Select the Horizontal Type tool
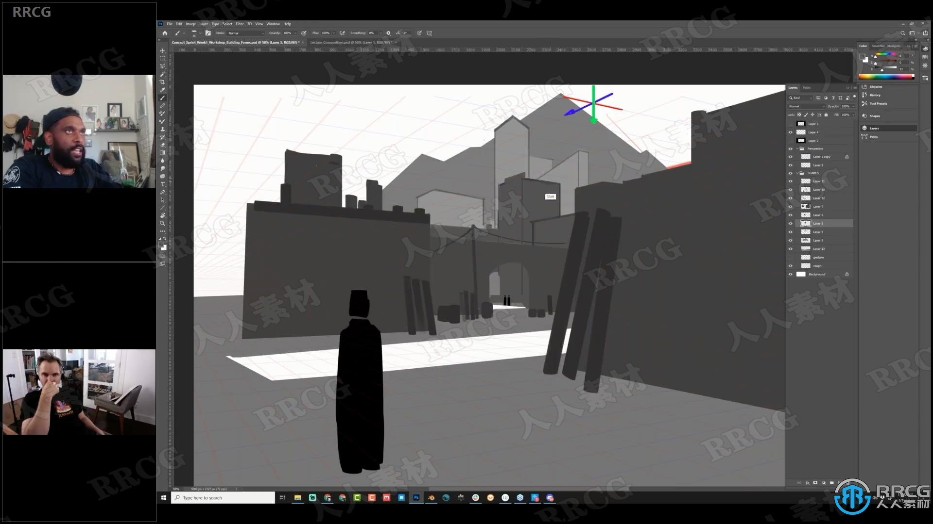 [x=162, y=184]
